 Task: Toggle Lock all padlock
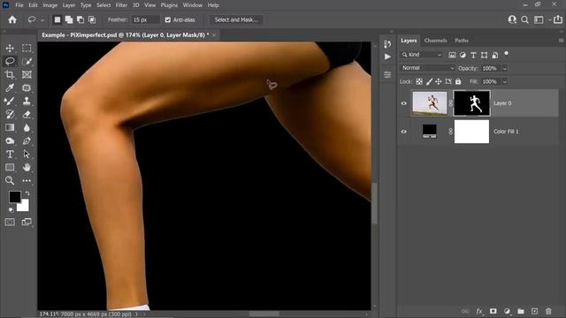pyautogui.click(x=458, y=81)
